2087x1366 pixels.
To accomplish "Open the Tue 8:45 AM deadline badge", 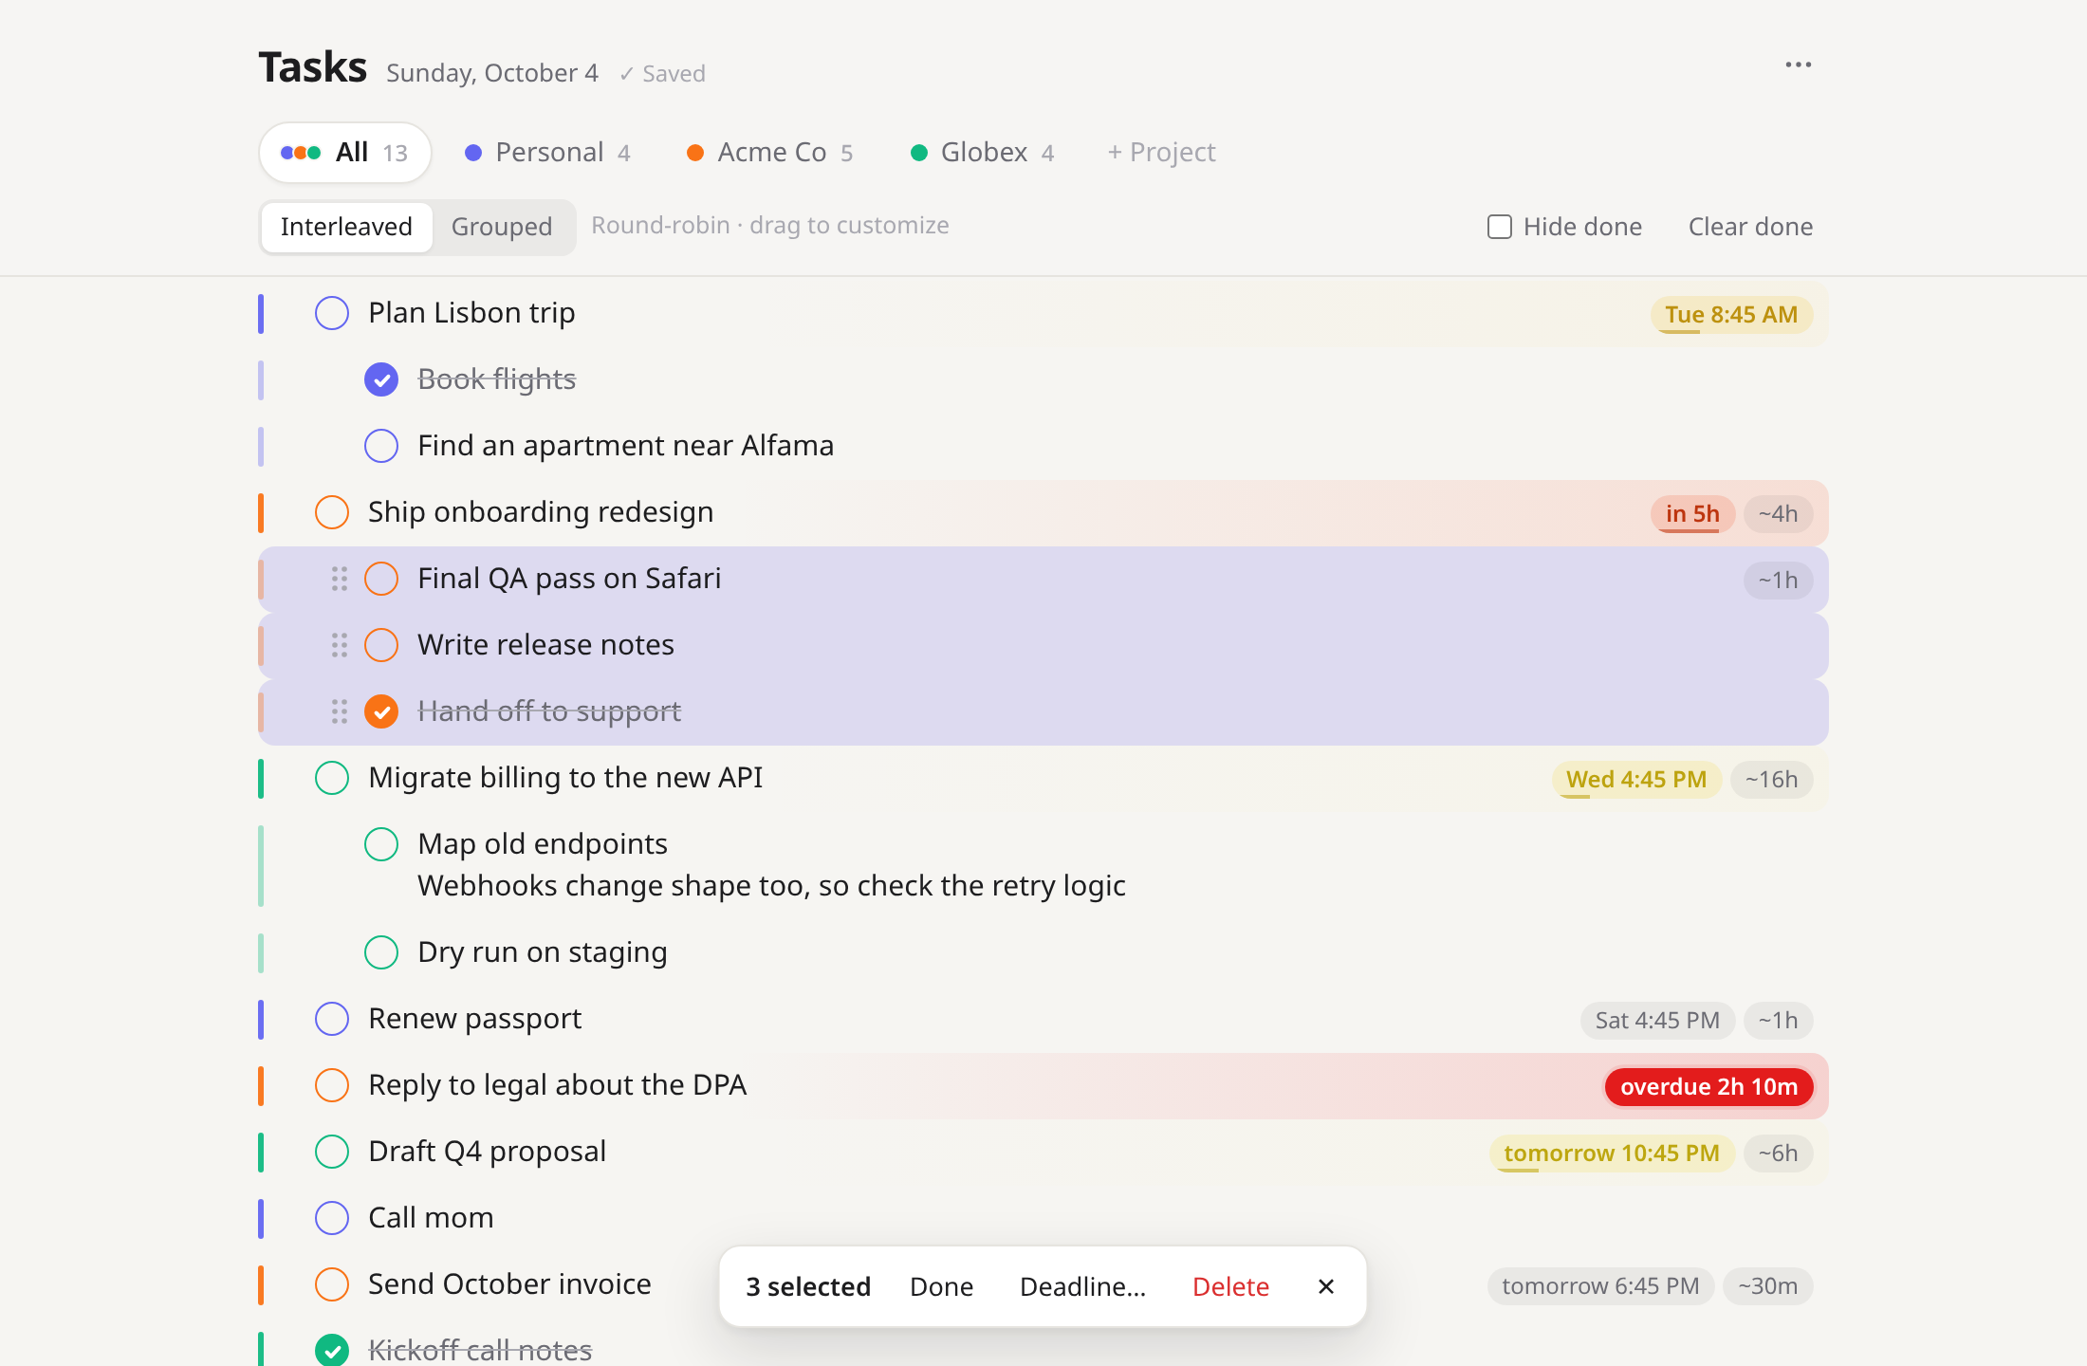I will pos(1731,315).
